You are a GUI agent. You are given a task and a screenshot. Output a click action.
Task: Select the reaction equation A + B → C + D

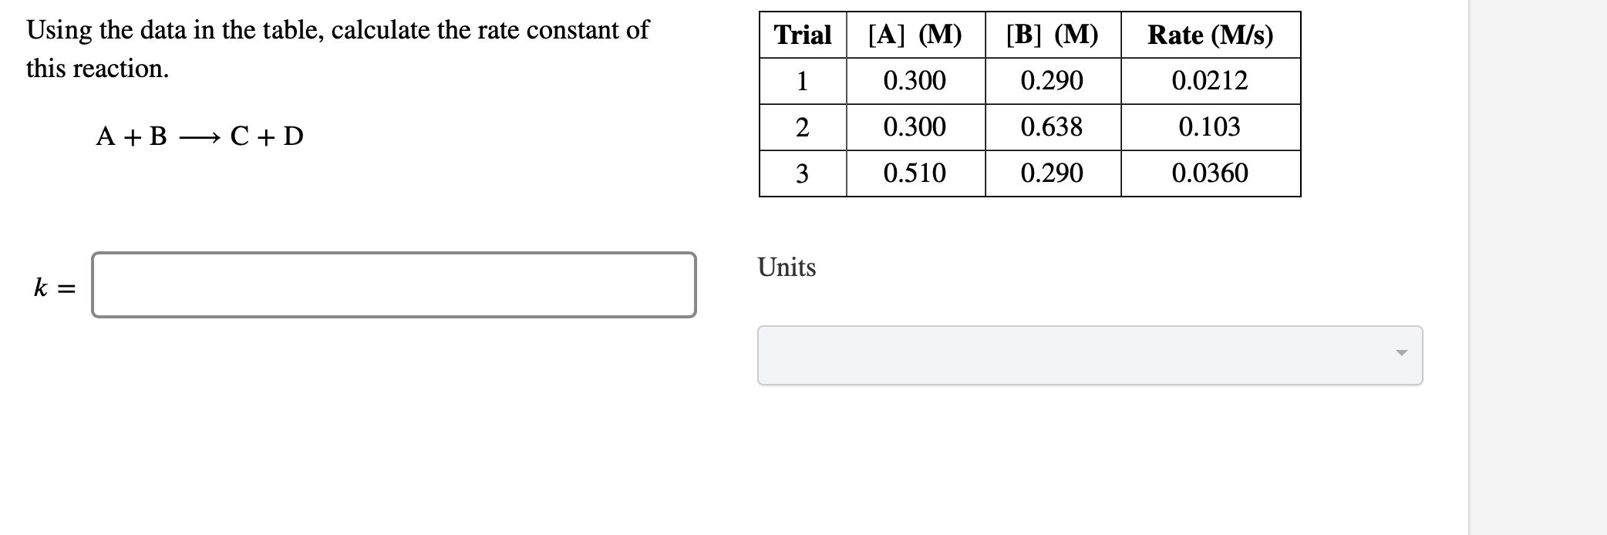tap(199, 136)
